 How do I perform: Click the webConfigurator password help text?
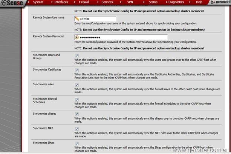point(135,42)
